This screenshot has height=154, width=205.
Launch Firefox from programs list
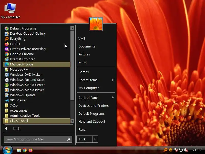click(x=7, y=44)
